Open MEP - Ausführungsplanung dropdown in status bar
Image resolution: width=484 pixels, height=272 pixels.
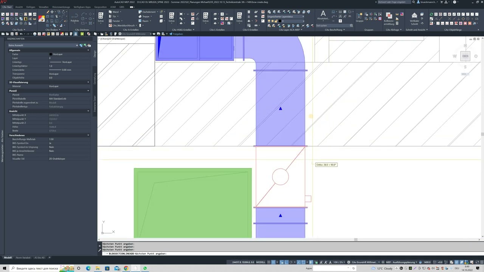click(402, 262)
